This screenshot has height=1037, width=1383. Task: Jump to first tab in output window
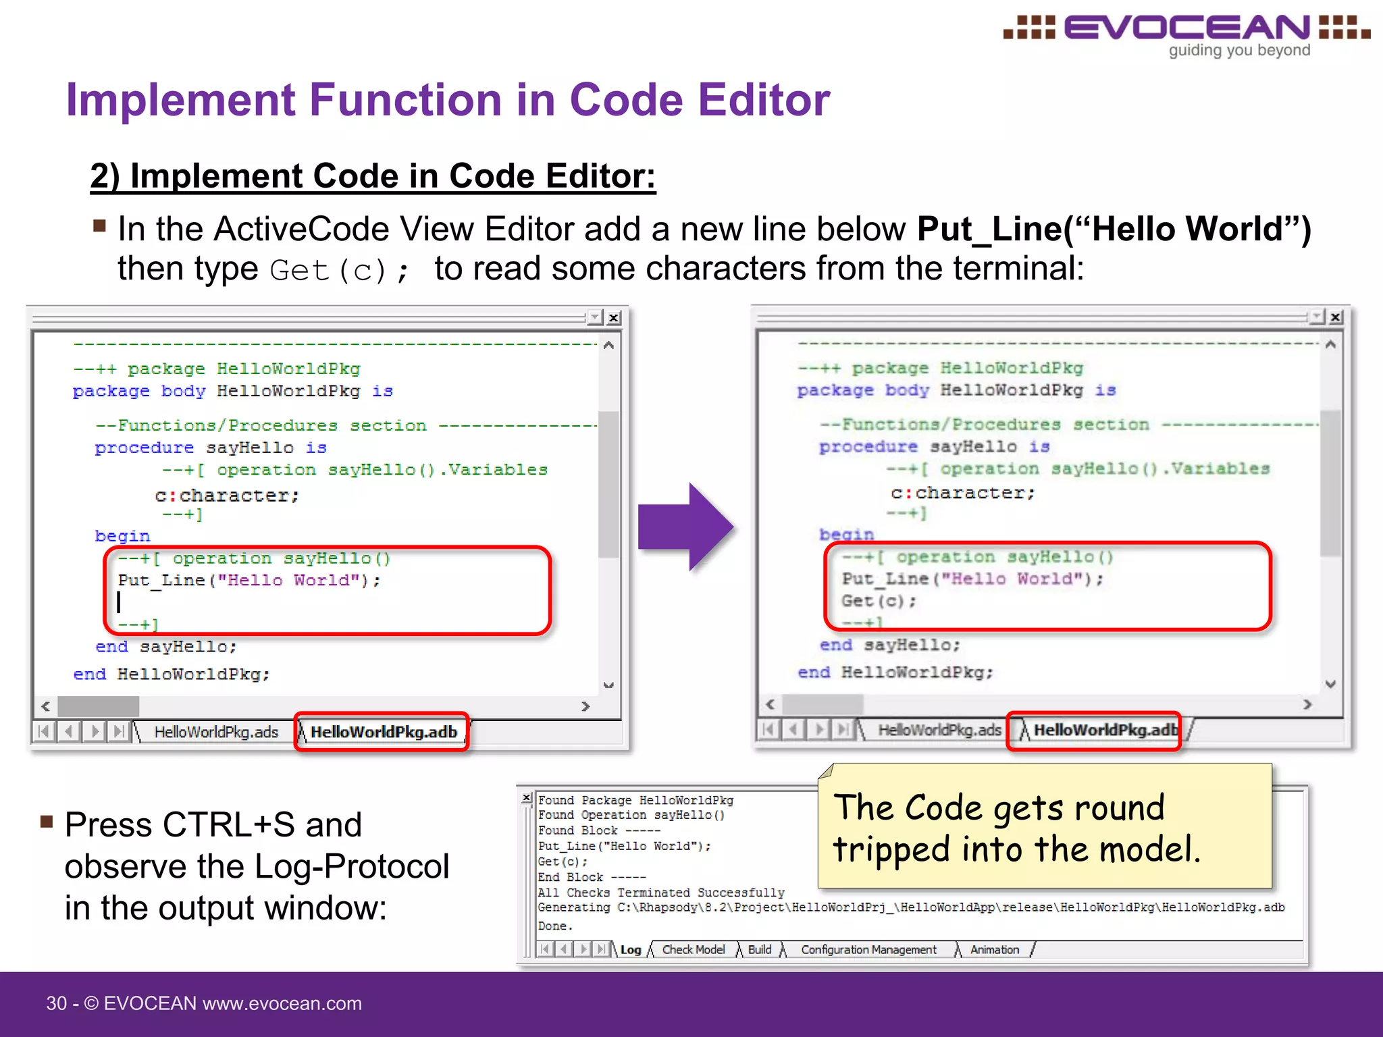[546, 950]
